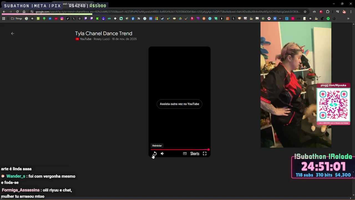
Task: Open the Facebook bookmark
Action: [x=133, y=19]
